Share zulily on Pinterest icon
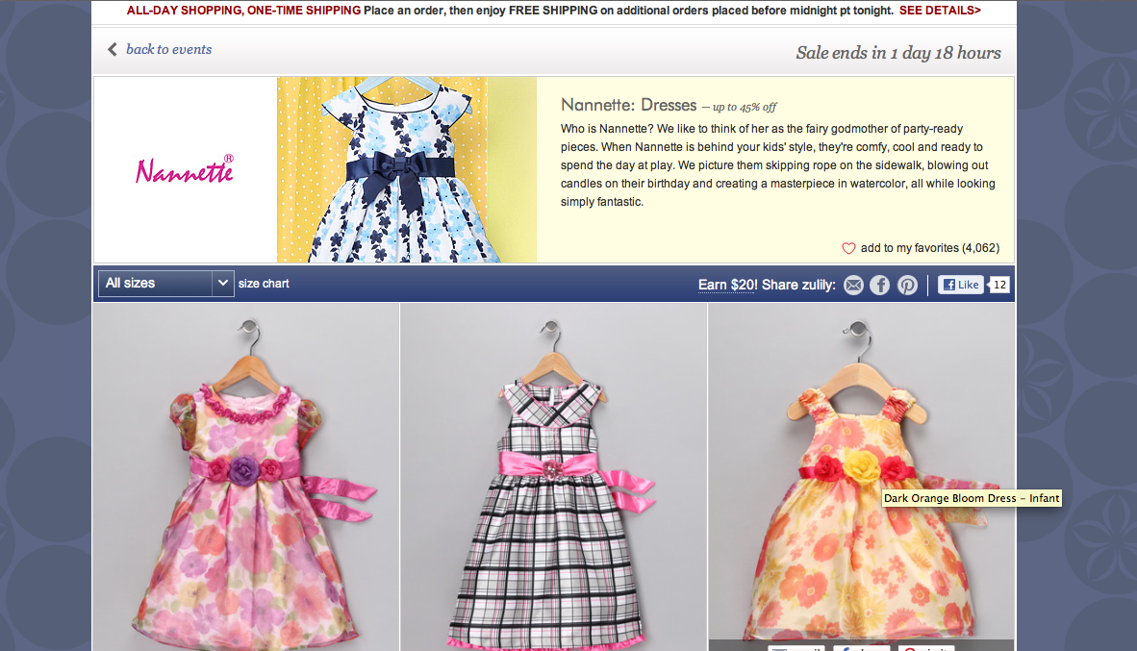 (907, 285)
